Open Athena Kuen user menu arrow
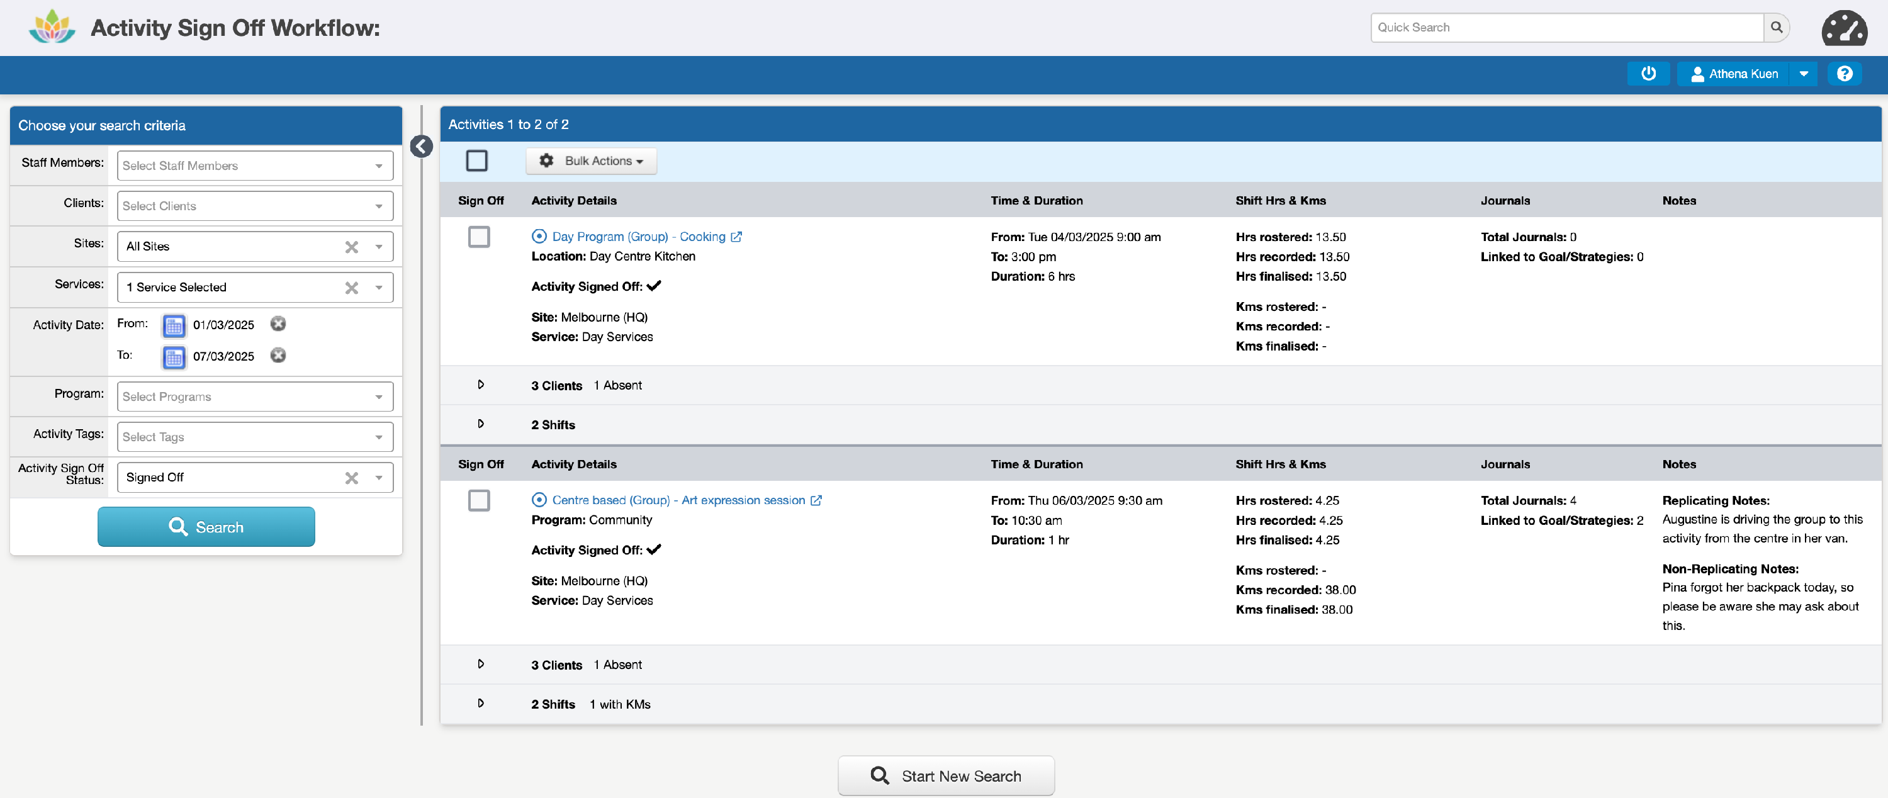This screenshot has width=1888, height=798. (1803, 73)
